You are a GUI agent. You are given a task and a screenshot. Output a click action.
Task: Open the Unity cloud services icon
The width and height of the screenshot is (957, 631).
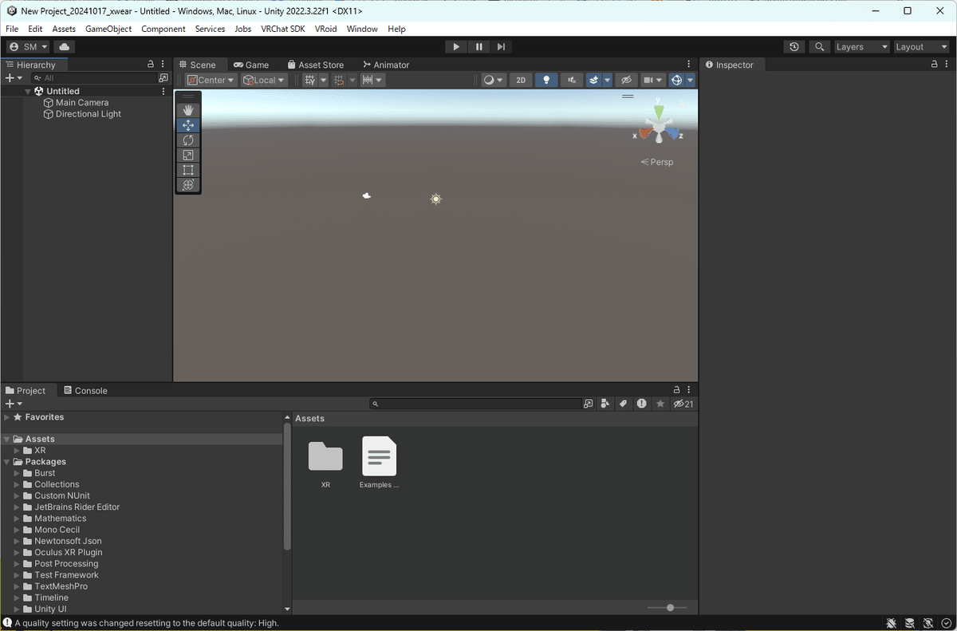(64, 47)
